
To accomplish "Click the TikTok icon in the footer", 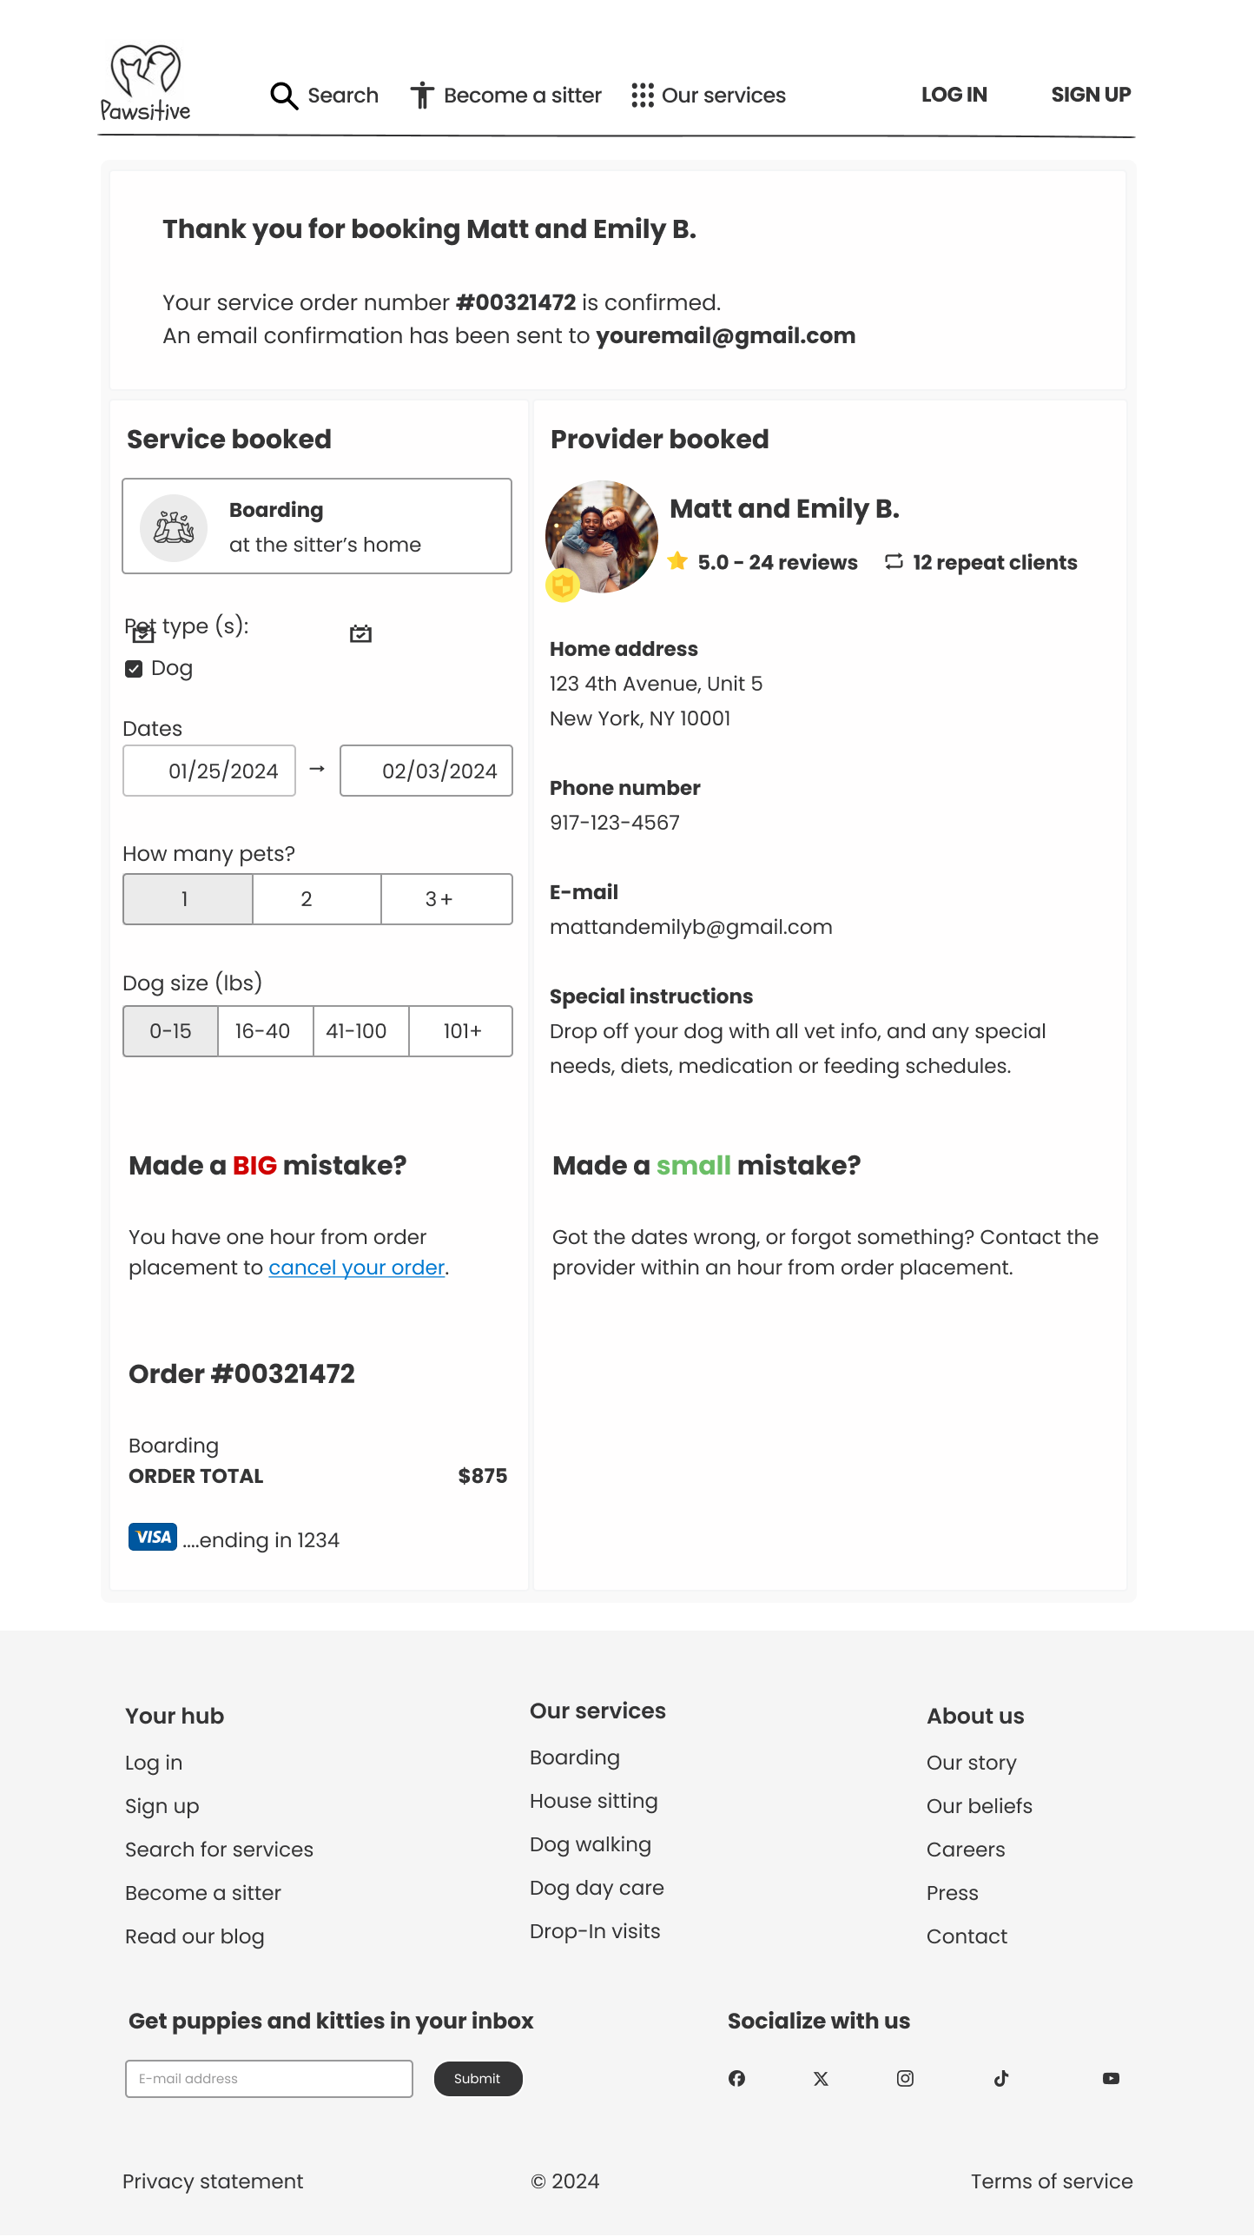I will tap(1000, 2078).
